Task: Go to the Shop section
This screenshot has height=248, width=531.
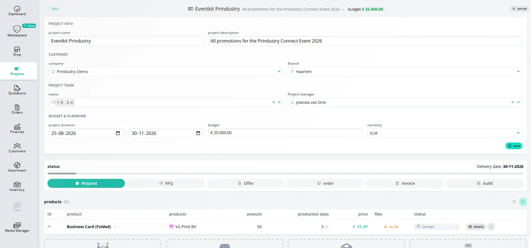Action: (x=17, y=52)
